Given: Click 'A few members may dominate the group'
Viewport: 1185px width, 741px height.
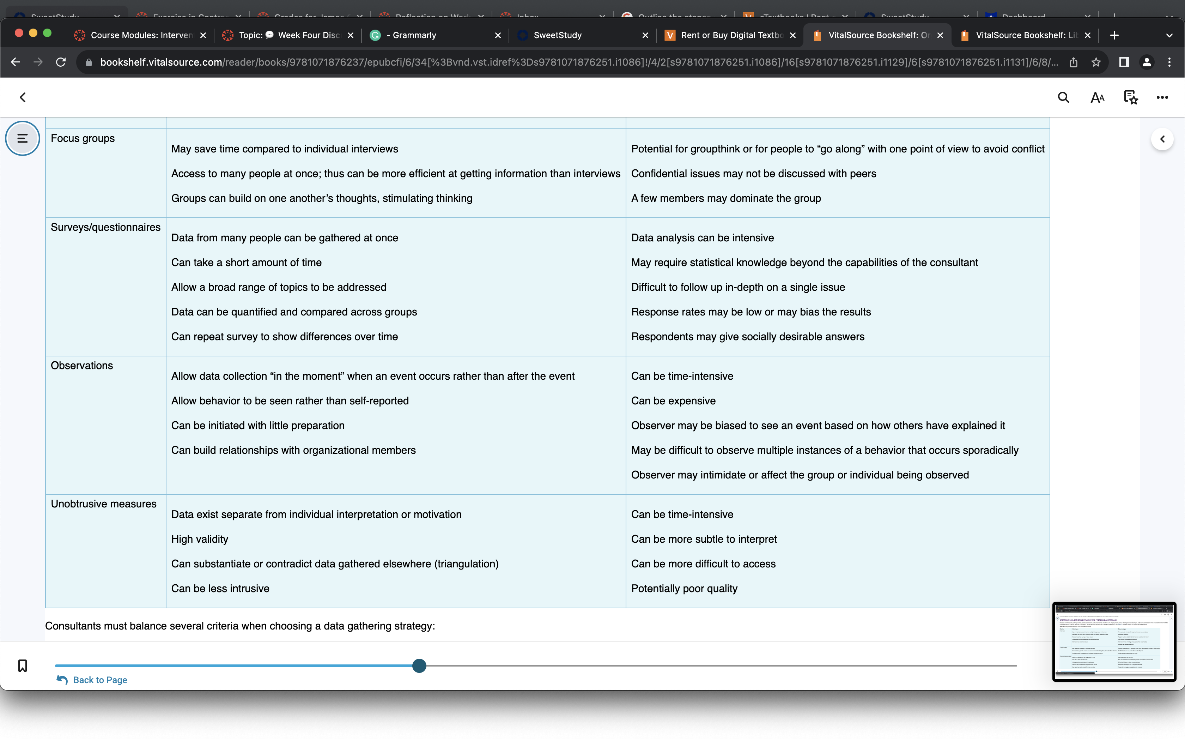Looking at the screenshot, I should (726, 198).
